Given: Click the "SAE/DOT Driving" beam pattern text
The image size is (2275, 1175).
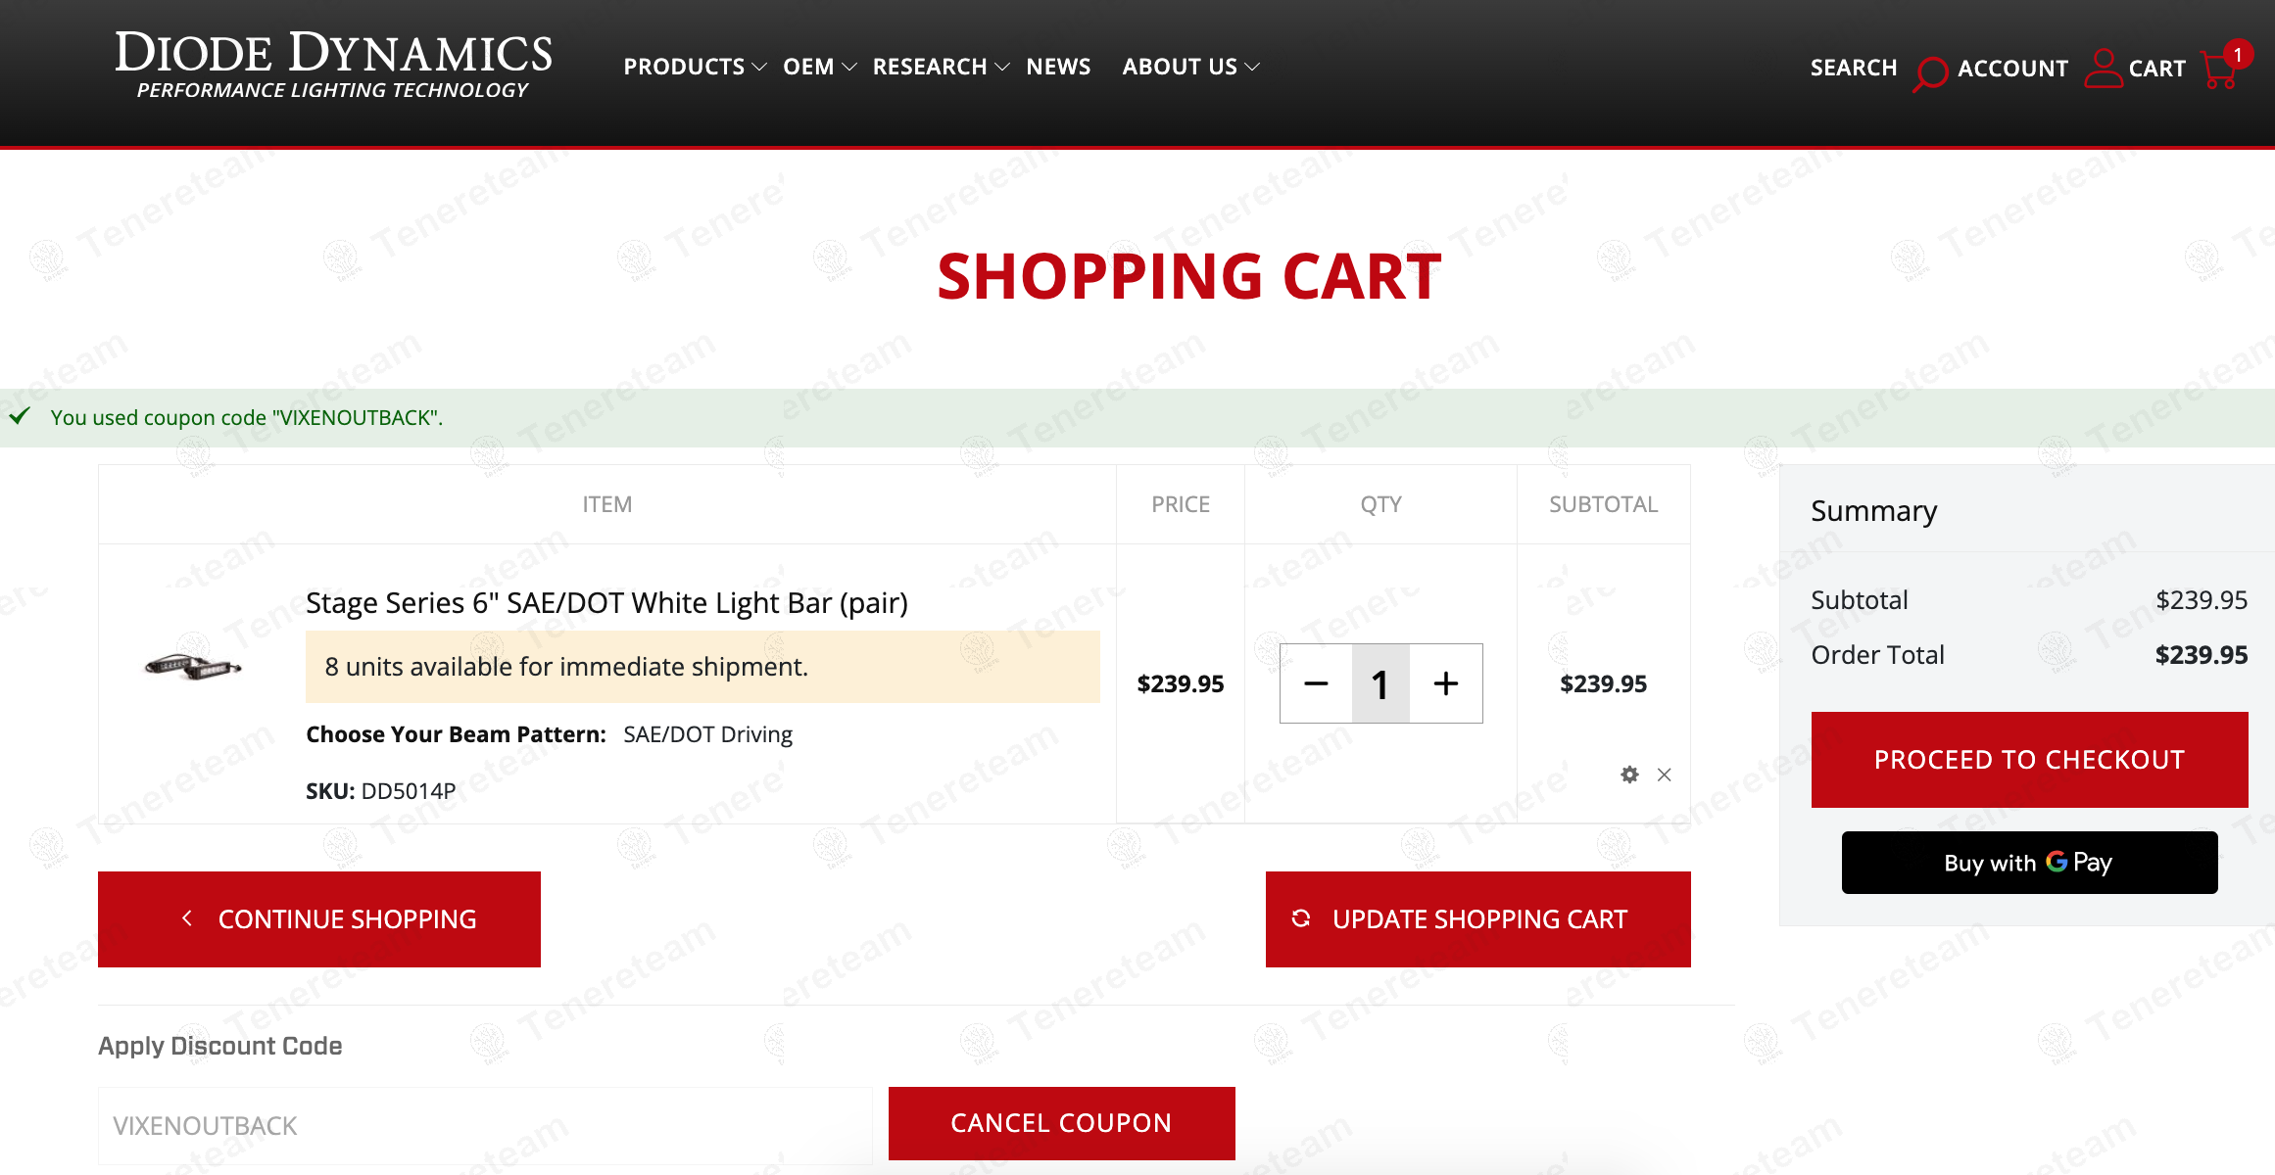Looking at the screenshot, I should pyautogui.click(x=707, y=734).
